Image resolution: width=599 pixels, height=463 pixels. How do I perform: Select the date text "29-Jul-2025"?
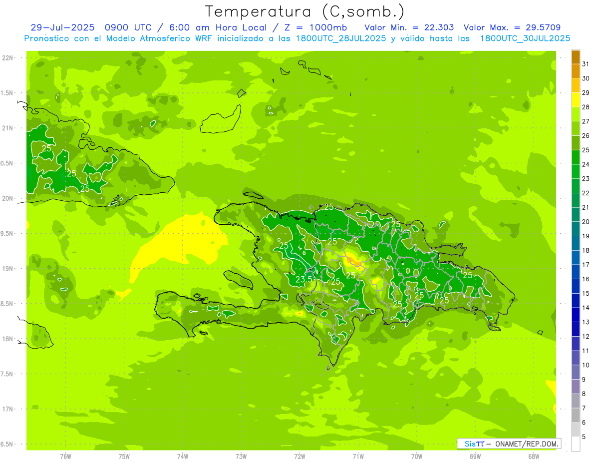62,27
